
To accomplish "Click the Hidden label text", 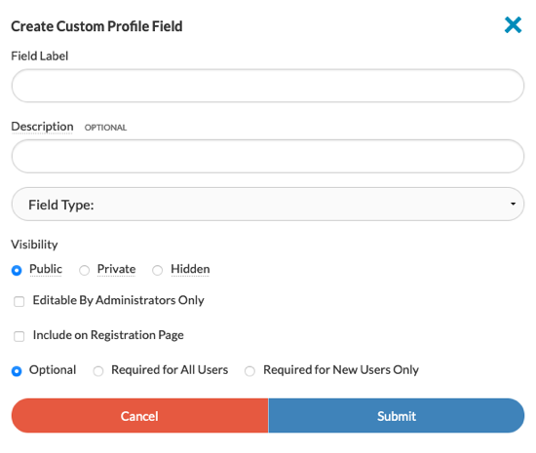I will (190, 269).
